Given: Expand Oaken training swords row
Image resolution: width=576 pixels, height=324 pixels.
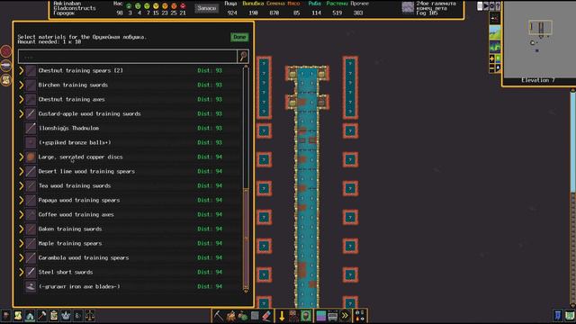Looking at the screenshot, I should (x=22, y=229).
